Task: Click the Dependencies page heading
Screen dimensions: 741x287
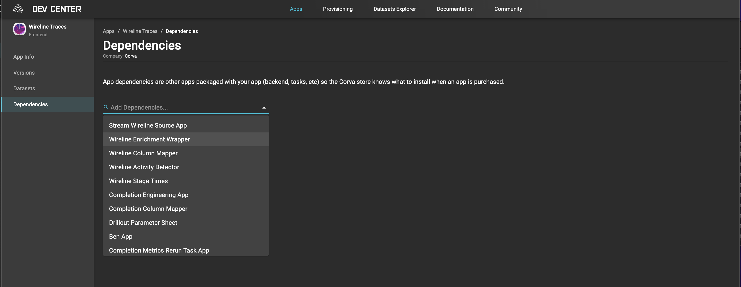Action: (x=142, y=46)
